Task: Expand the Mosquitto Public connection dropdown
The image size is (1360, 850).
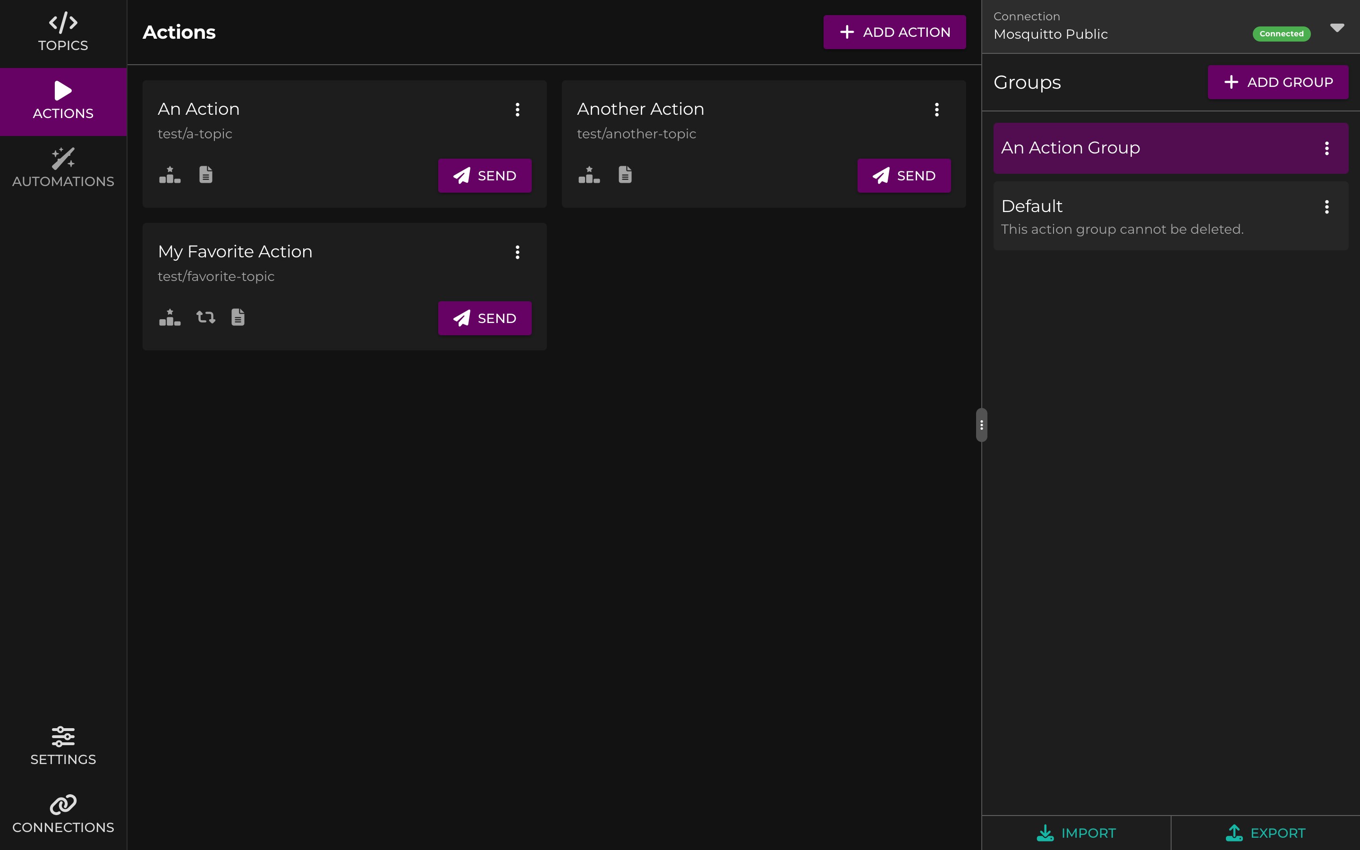Action: pos(1337,27)
